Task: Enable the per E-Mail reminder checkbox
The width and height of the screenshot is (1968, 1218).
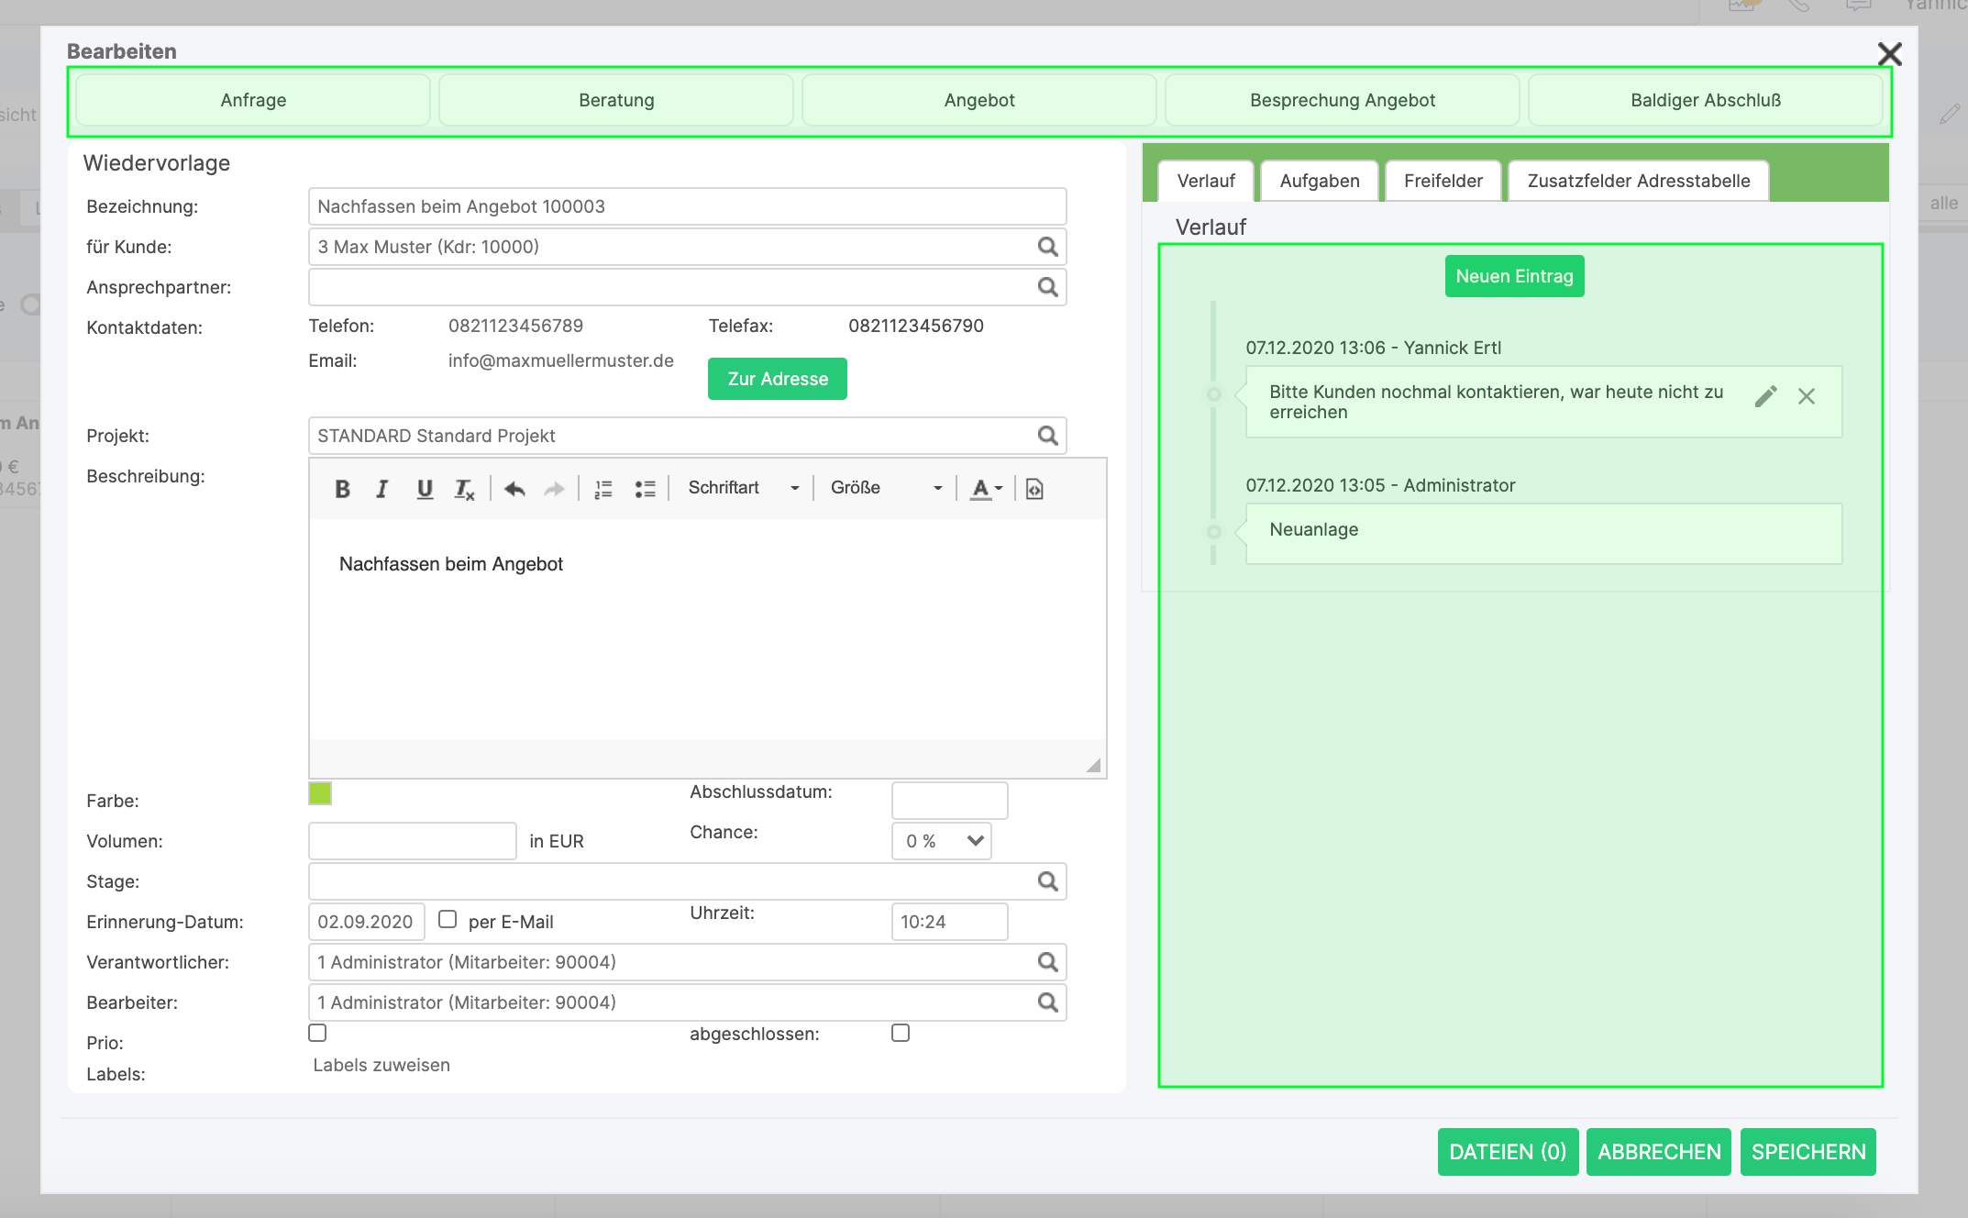Action: 448,919
